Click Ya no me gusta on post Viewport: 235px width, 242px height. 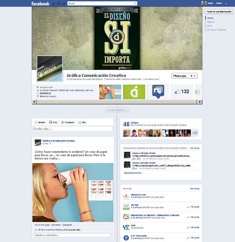(x=42, y=225)
